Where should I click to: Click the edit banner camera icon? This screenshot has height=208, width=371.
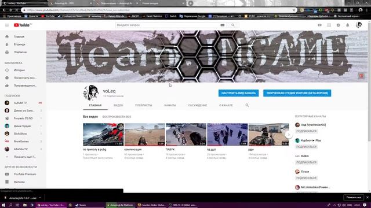[x=361, y=76]
